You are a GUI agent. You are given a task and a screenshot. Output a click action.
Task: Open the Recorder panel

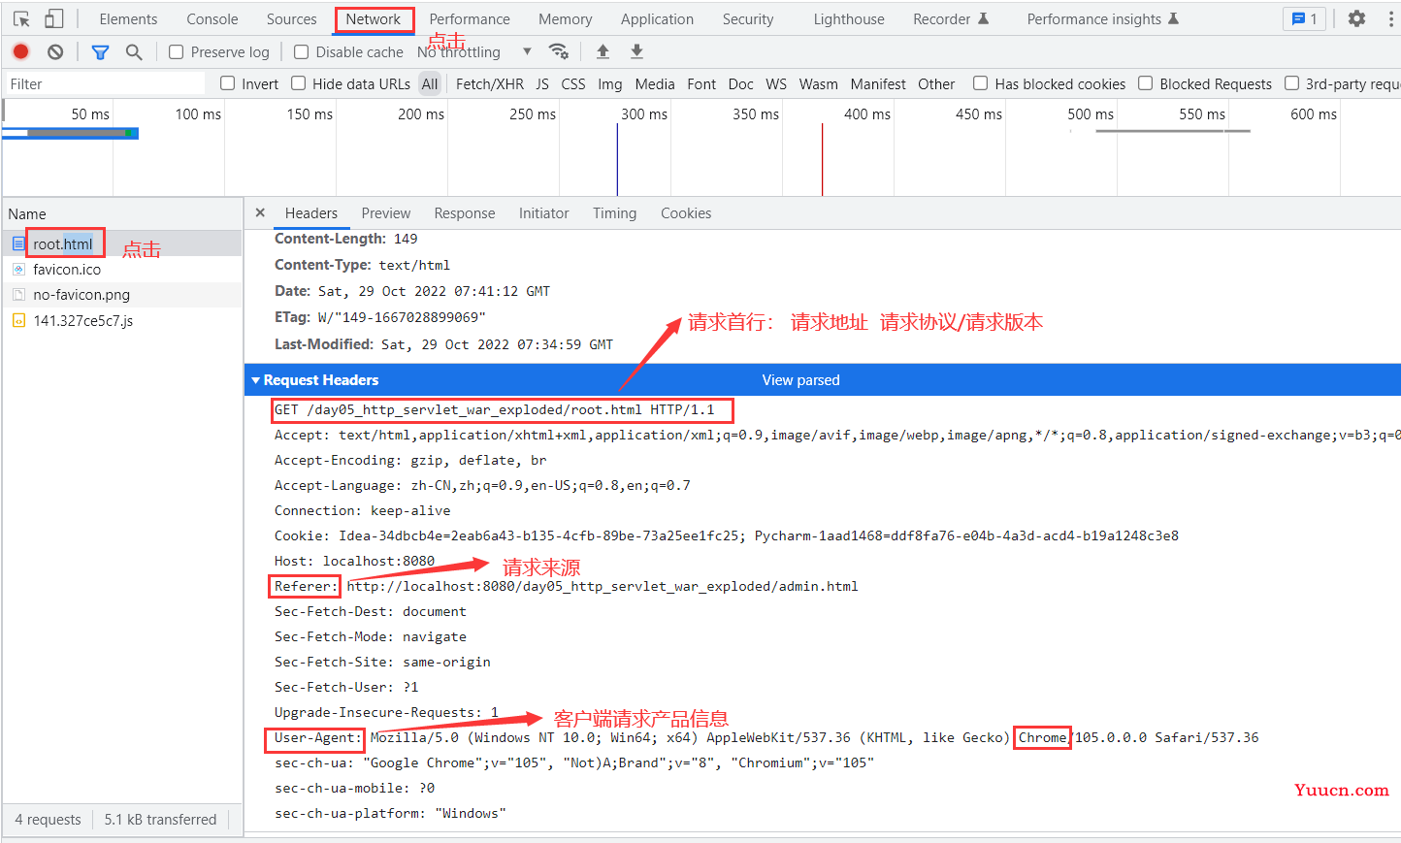(x=951, y=18)
